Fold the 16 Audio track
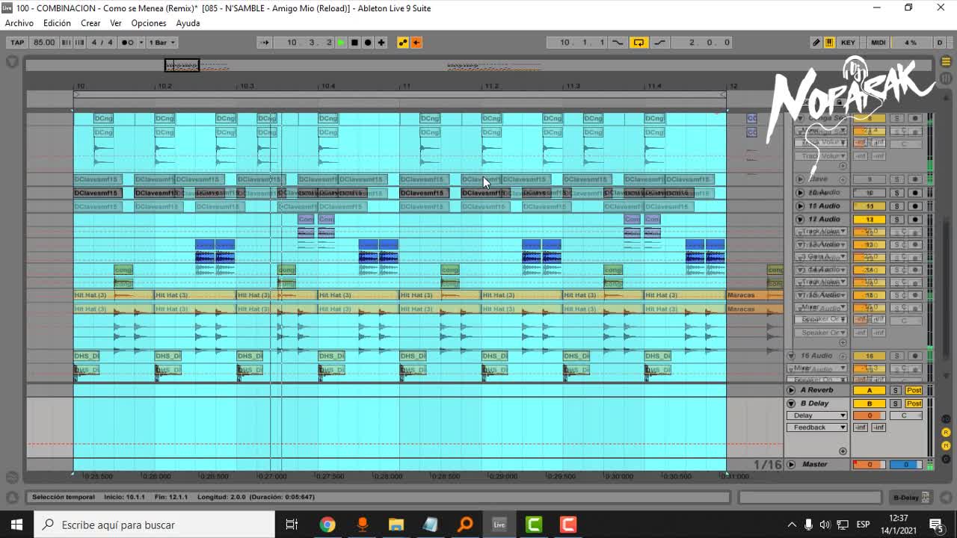 (791, 356)
